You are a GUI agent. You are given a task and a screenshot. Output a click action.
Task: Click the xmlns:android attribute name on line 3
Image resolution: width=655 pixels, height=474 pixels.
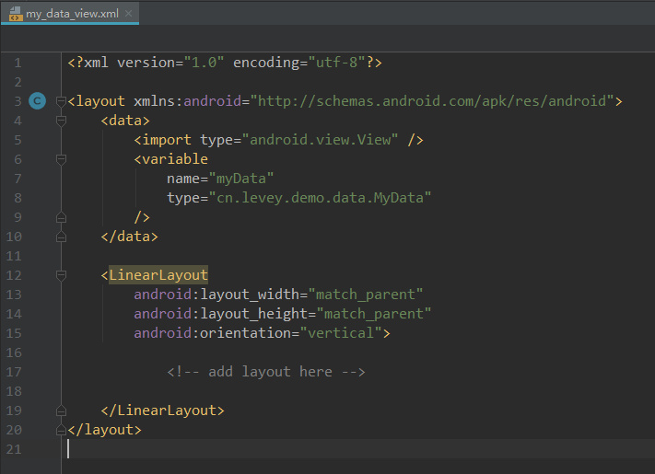pyautogui.click(x=187, y=101)
